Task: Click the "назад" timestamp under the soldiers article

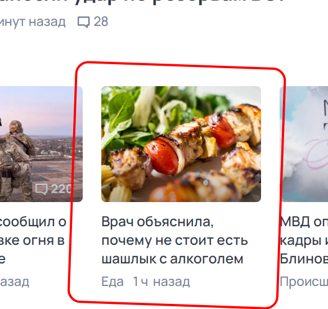Action: (15, 281)
